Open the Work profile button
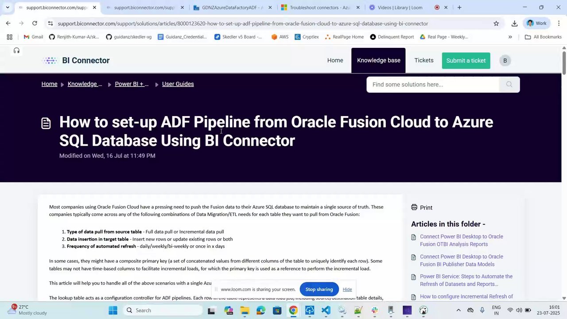Screen dimensions: 567x319 coord(536,23)
